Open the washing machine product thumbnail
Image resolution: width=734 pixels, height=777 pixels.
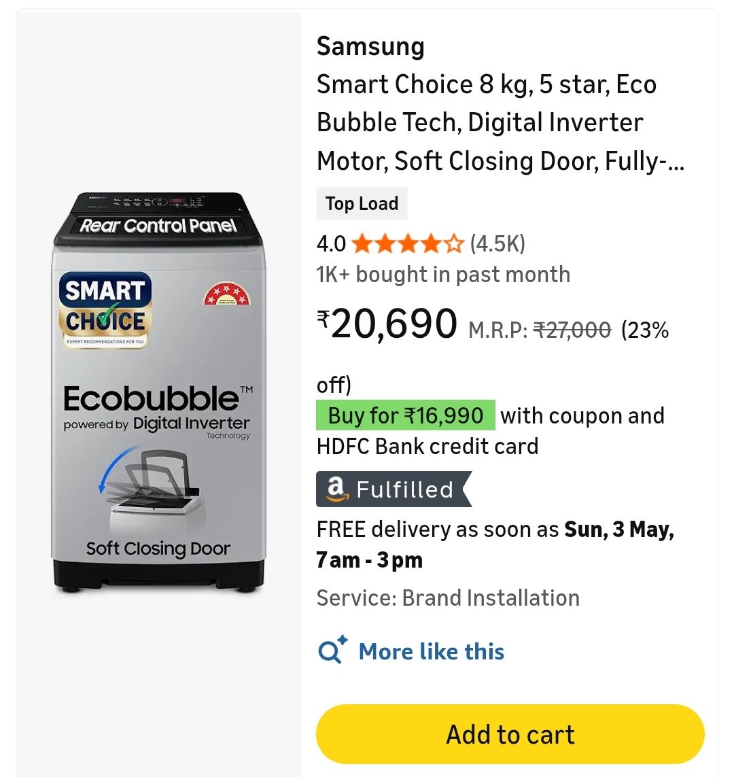(x=158, y=393)
